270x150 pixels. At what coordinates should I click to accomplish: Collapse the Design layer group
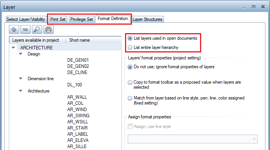21,54
